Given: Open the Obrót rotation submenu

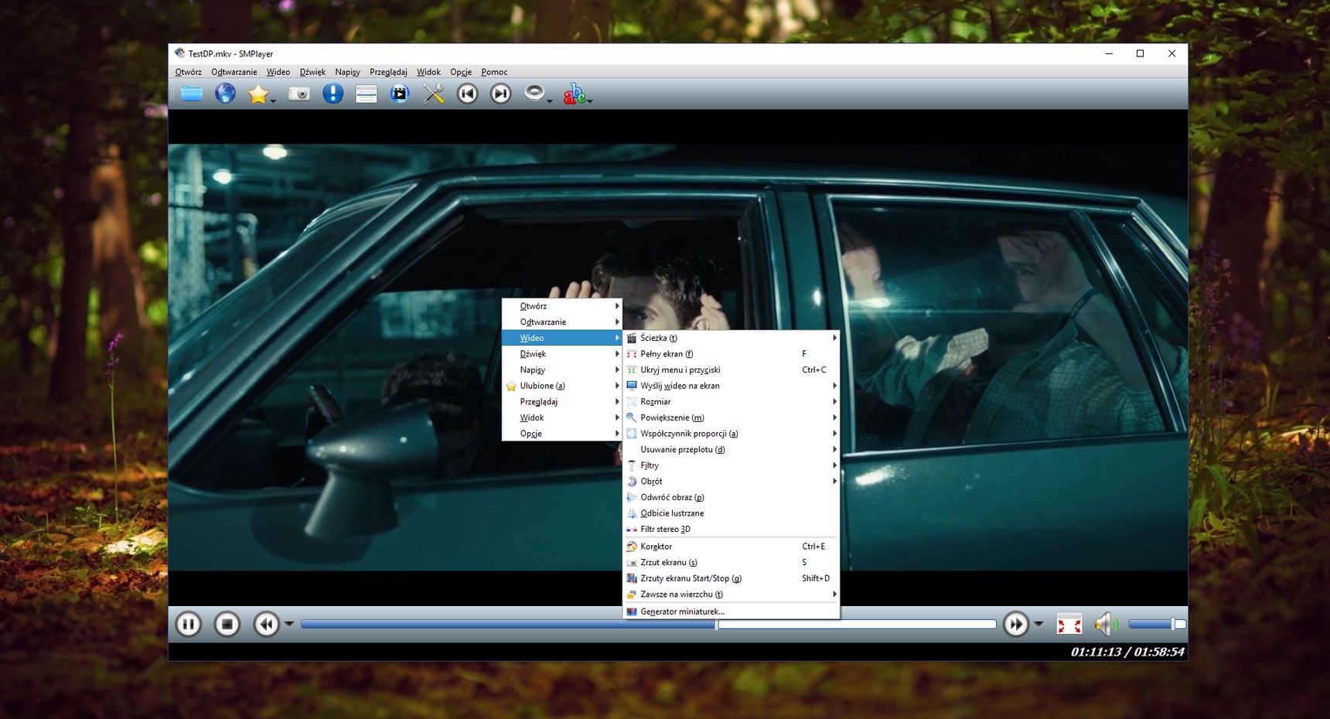Looking at the screenshot, I should pyautogui.click(x=731, y=482).
